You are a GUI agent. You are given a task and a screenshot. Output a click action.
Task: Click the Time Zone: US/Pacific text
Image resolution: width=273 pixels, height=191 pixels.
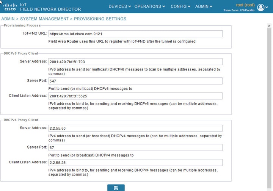239,10
